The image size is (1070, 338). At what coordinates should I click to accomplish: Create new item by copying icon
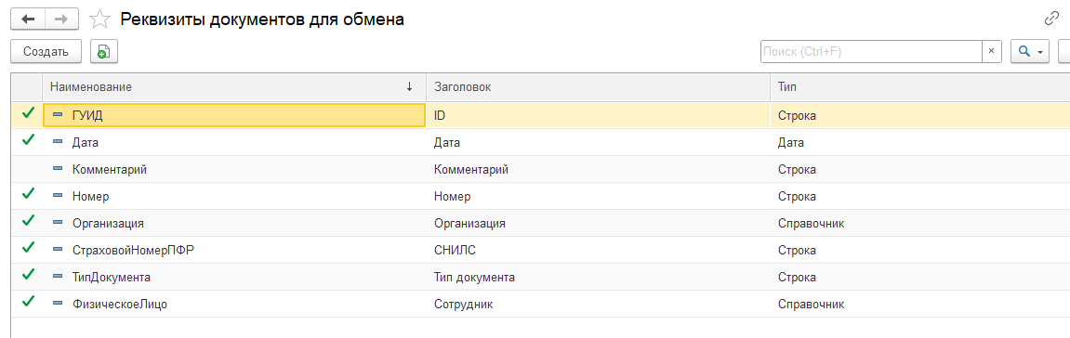(x=103, y=51)
